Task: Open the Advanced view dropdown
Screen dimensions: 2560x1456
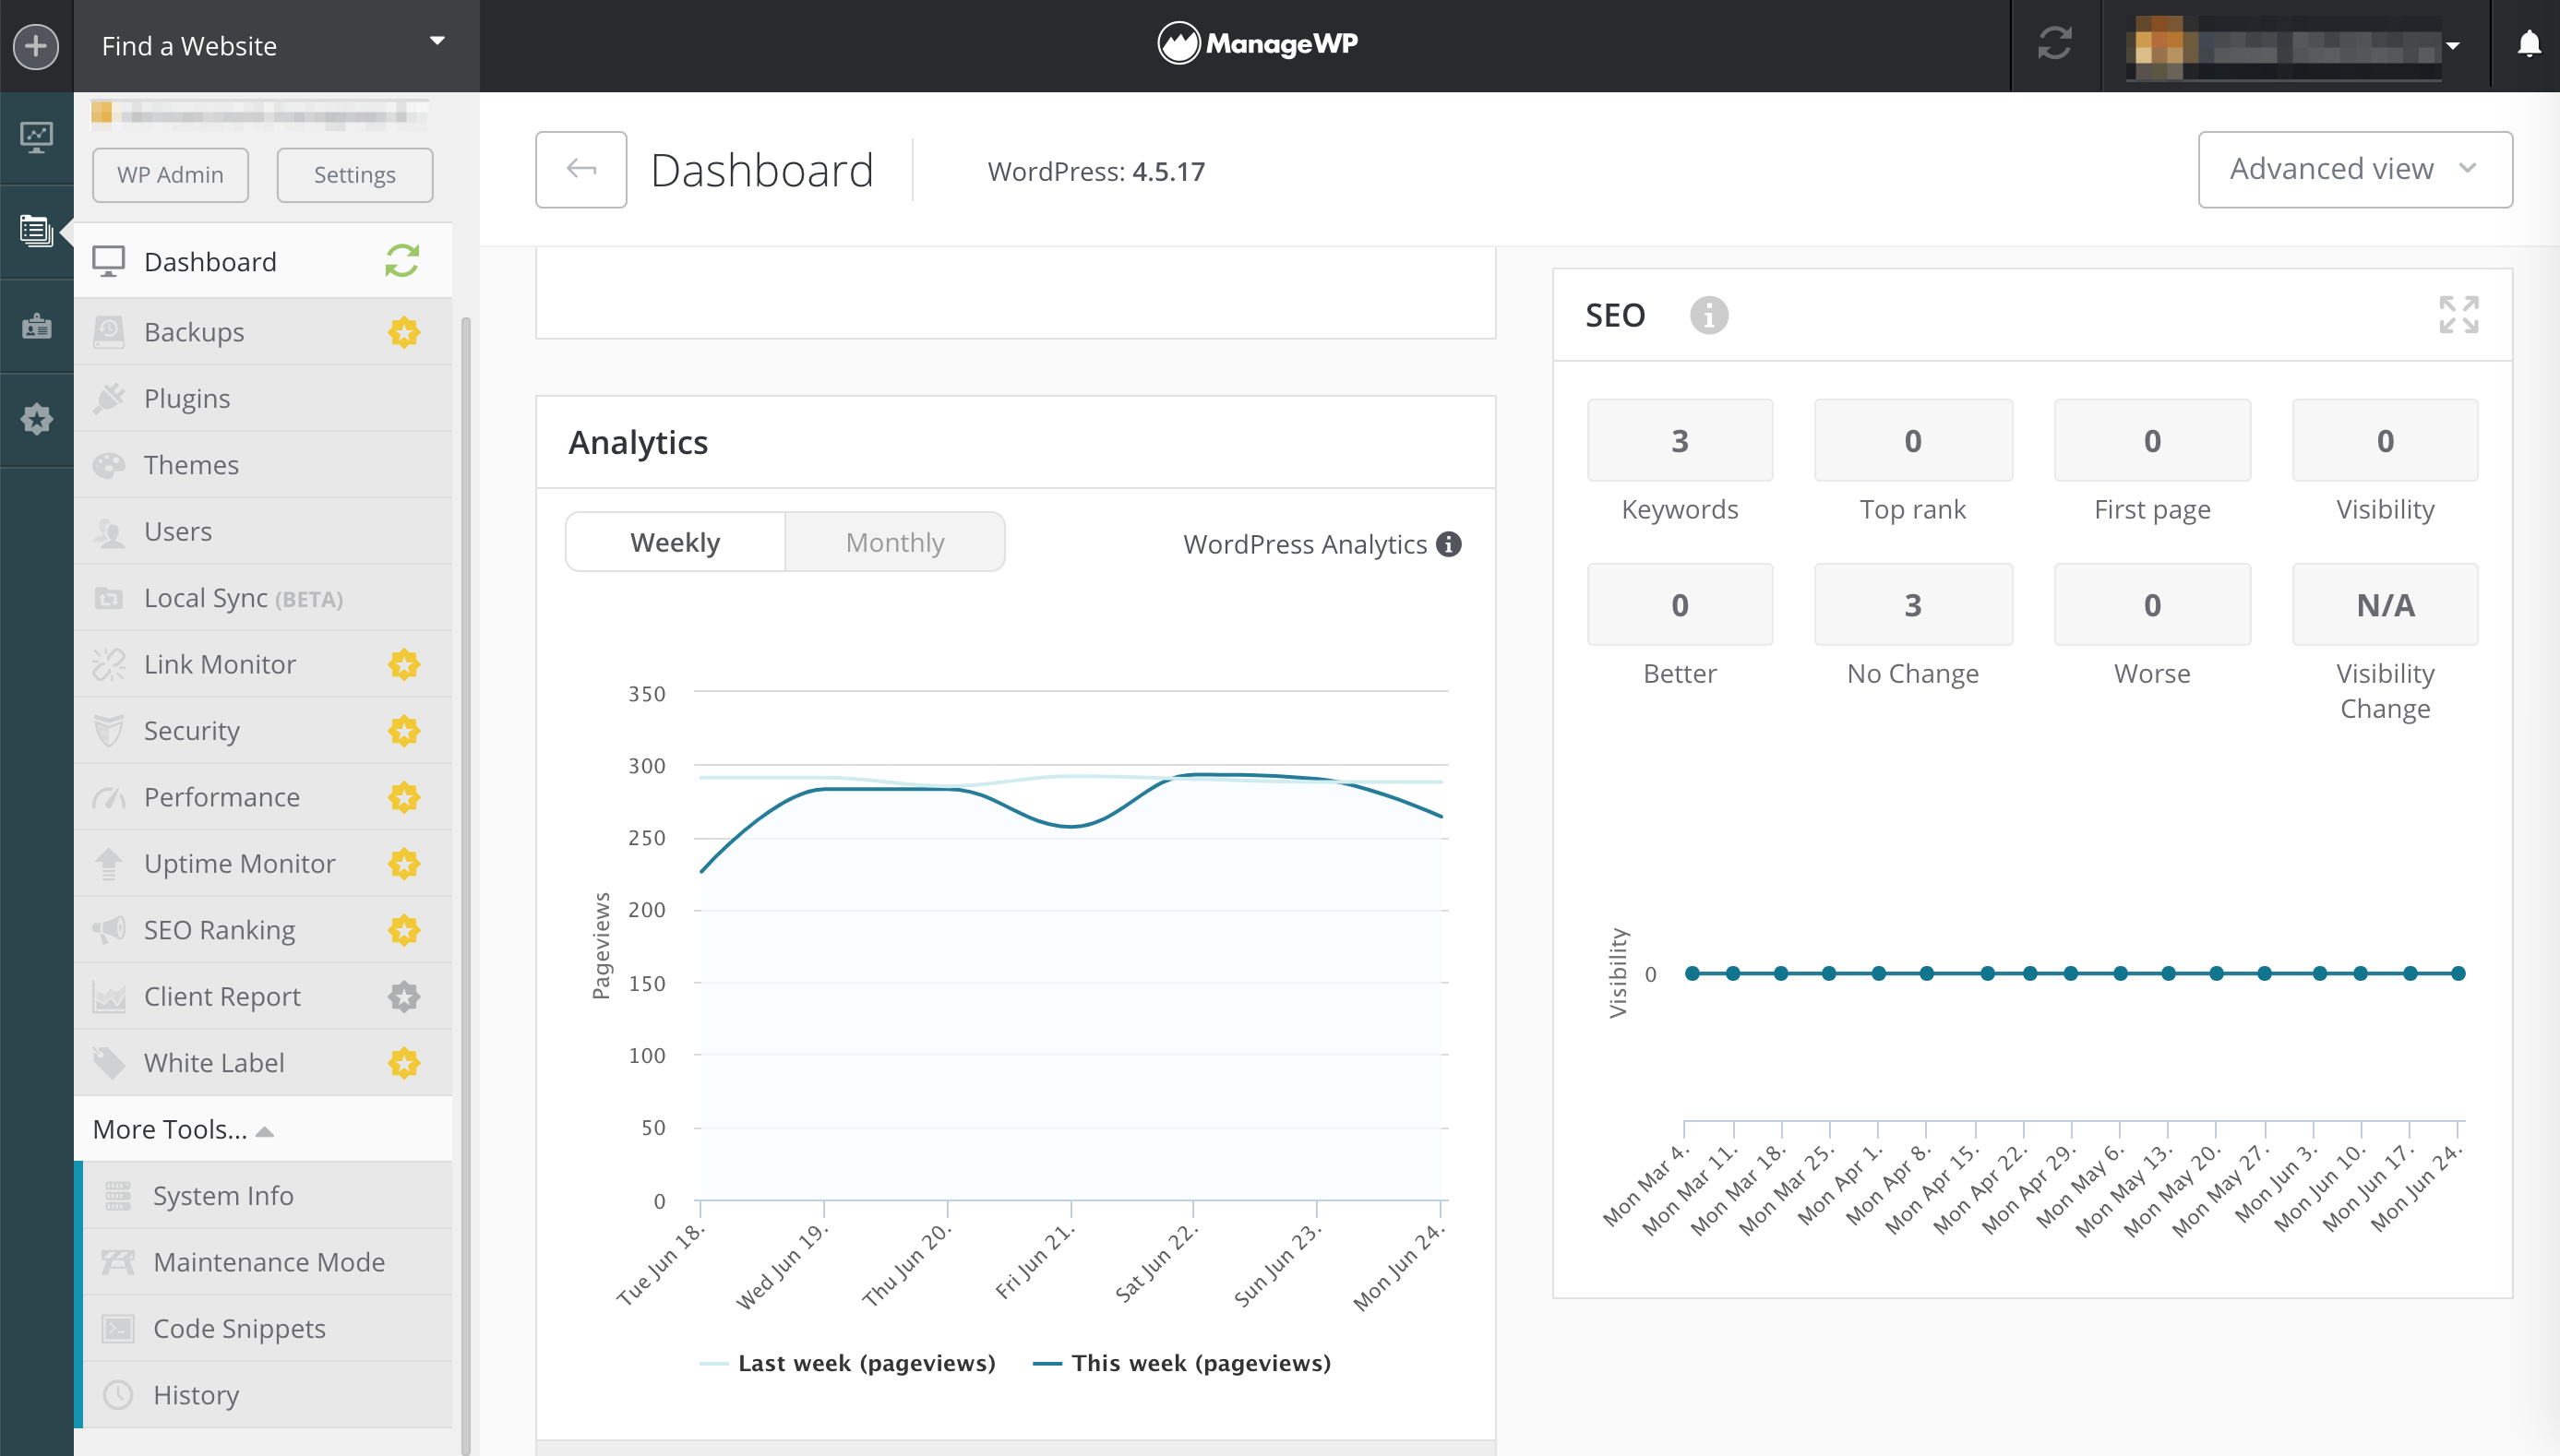Action: pyautogui.click(x=2355, y=169)
